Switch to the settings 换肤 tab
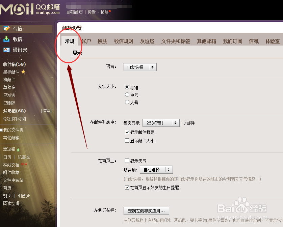The image size is (283, 227). [x=102, y=41]
